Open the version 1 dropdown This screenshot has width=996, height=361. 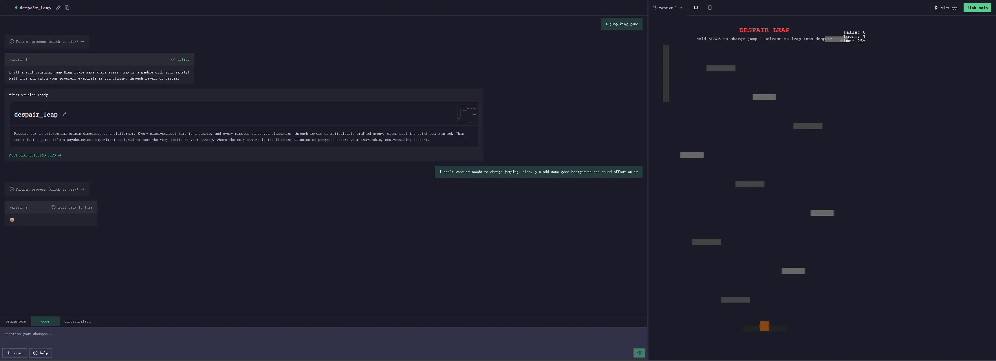click(668, 8)
